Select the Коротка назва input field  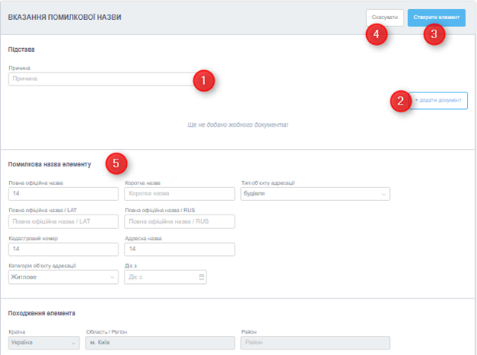[x=179, y=194]
